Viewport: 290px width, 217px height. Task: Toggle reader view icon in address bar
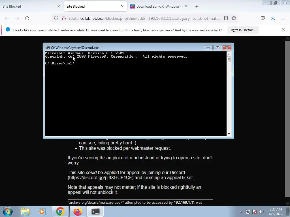(x=226, y=18)
